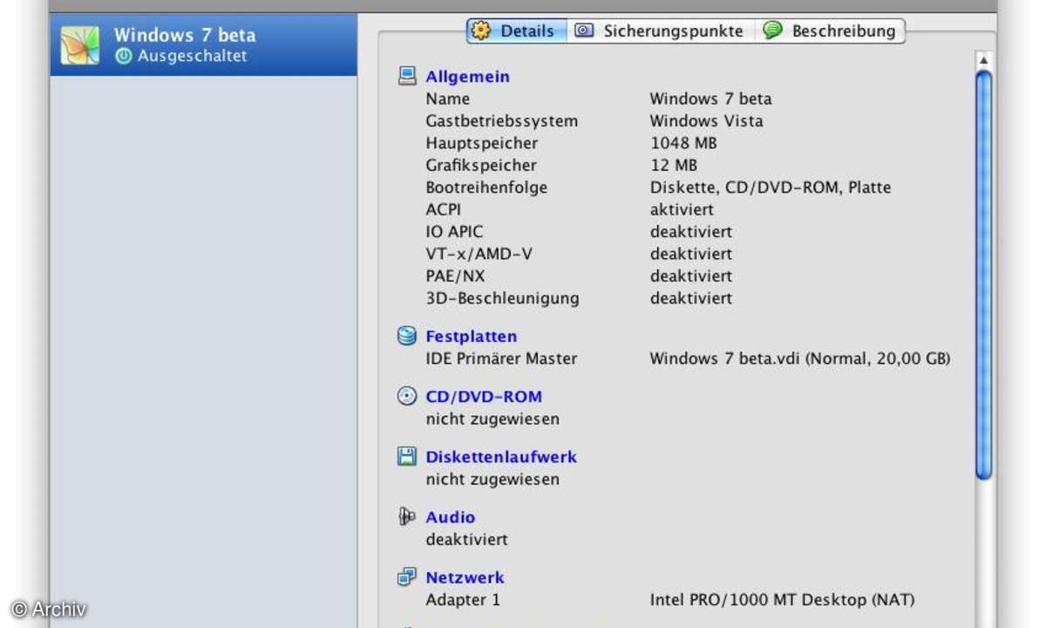Click the 'Name' label under Allgemein
1046x628 pixels.
click(447, 99)
